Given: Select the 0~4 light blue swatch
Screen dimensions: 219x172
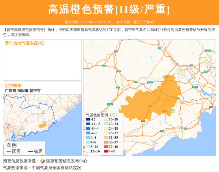Looking at the screenshot, I should 88,138.
